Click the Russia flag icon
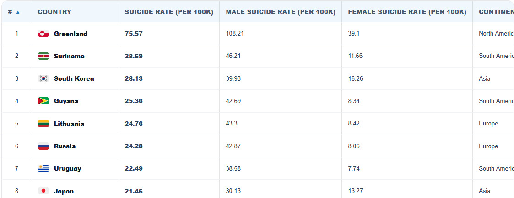 [x=43, y=146]
